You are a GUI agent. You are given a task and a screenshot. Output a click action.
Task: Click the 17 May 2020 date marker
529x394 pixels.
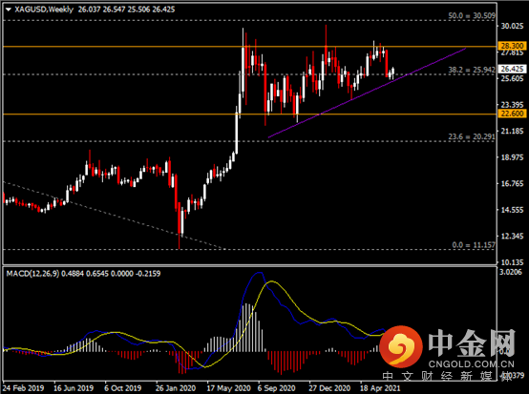[x=228, y=388]
